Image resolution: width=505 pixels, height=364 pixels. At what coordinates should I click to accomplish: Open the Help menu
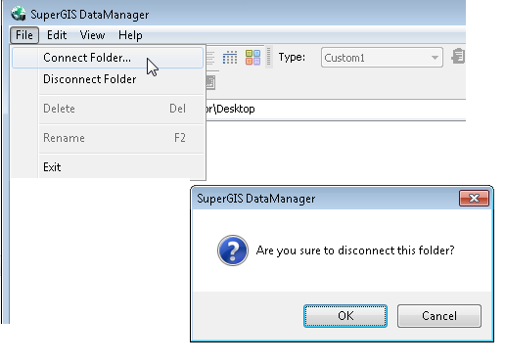(130, 35)
